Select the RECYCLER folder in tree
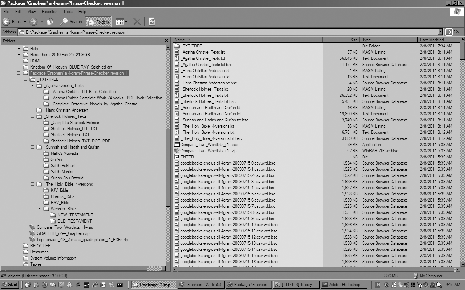 coord(40,245)
